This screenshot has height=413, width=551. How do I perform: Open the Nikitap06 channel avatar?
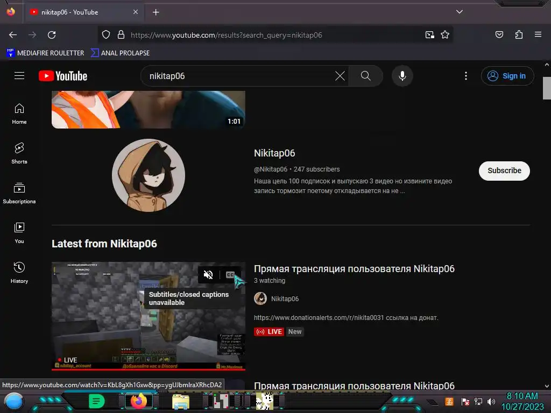coord(149,175)
